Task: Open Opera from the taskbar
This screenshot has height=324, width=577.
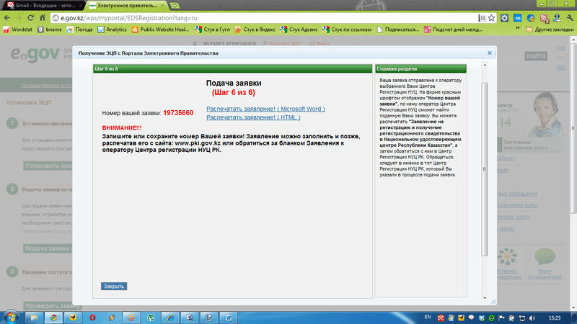Action: click(92, 318)
